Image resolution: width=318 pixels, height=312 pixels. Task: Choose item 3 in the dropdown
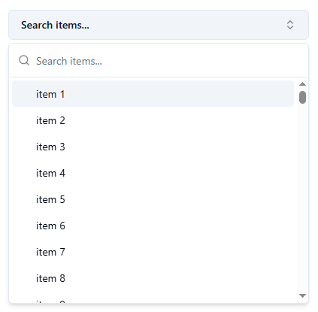153,147
